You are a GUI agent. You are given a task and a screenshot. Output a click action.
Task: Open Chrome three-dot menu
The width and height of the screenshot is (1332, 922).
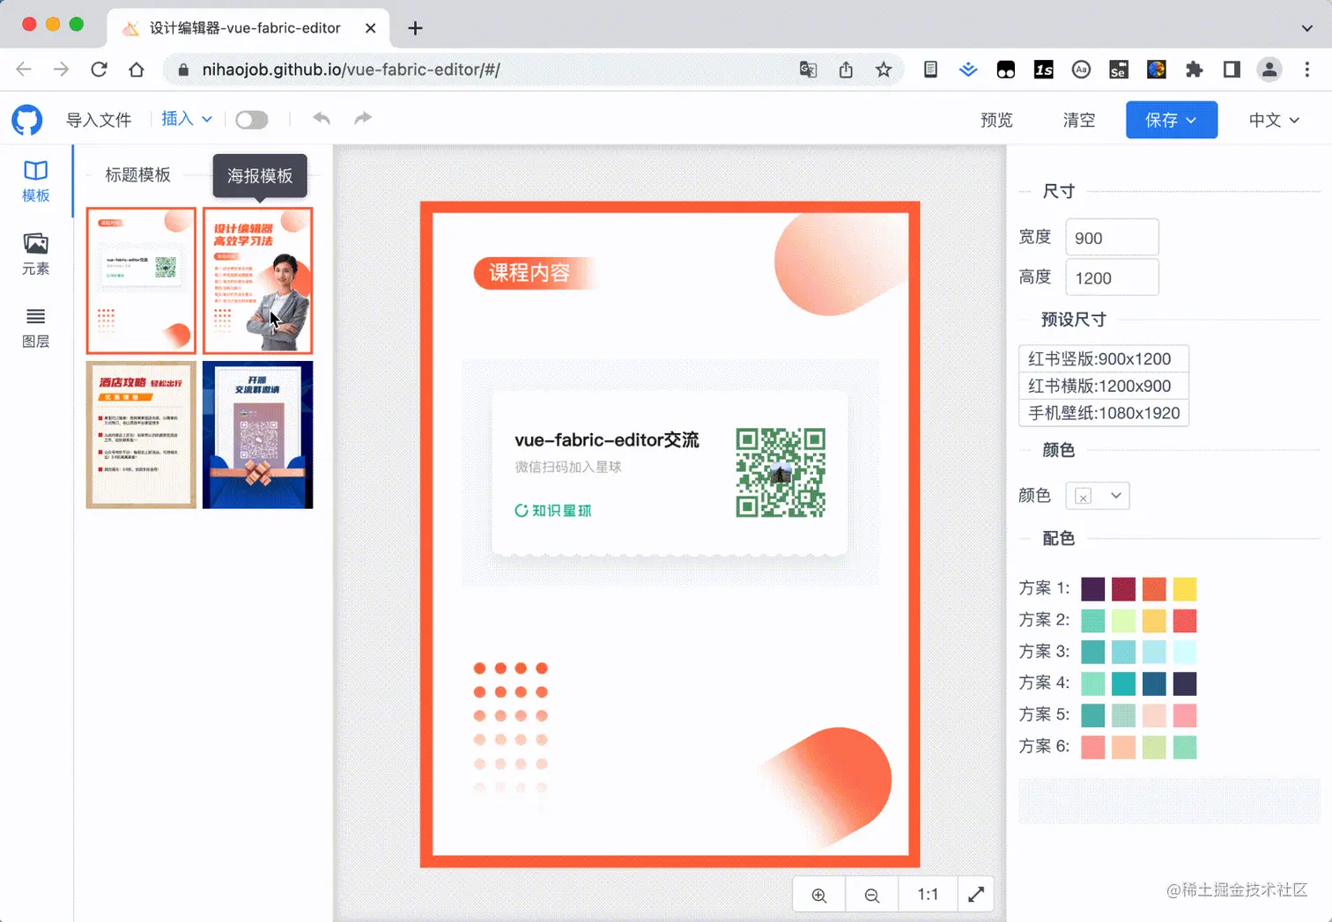click(x=1307, y=70)
